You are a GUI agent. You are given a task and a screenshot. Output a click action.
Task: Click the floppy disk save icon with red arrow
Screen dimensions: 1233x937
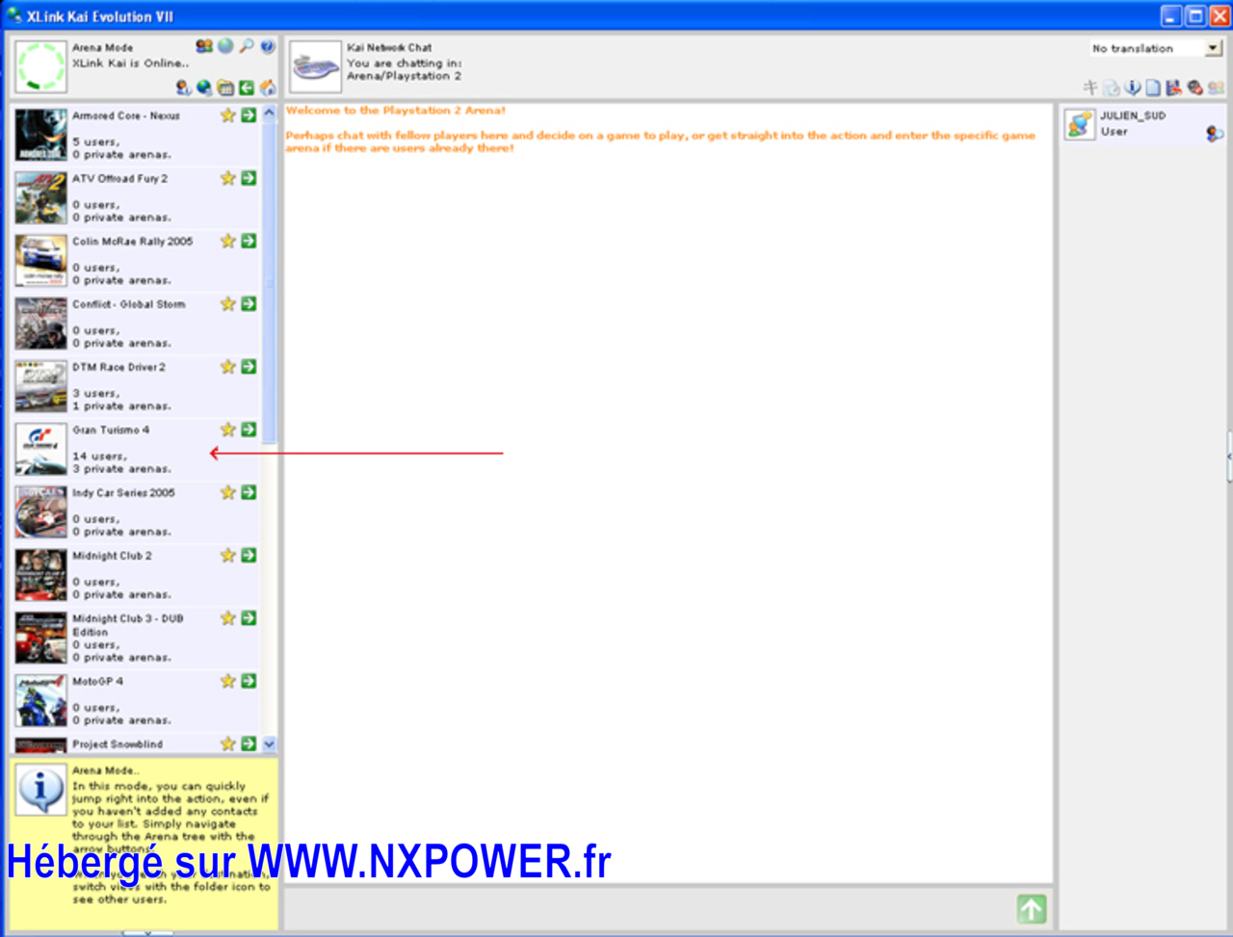tap(1174, 88)
